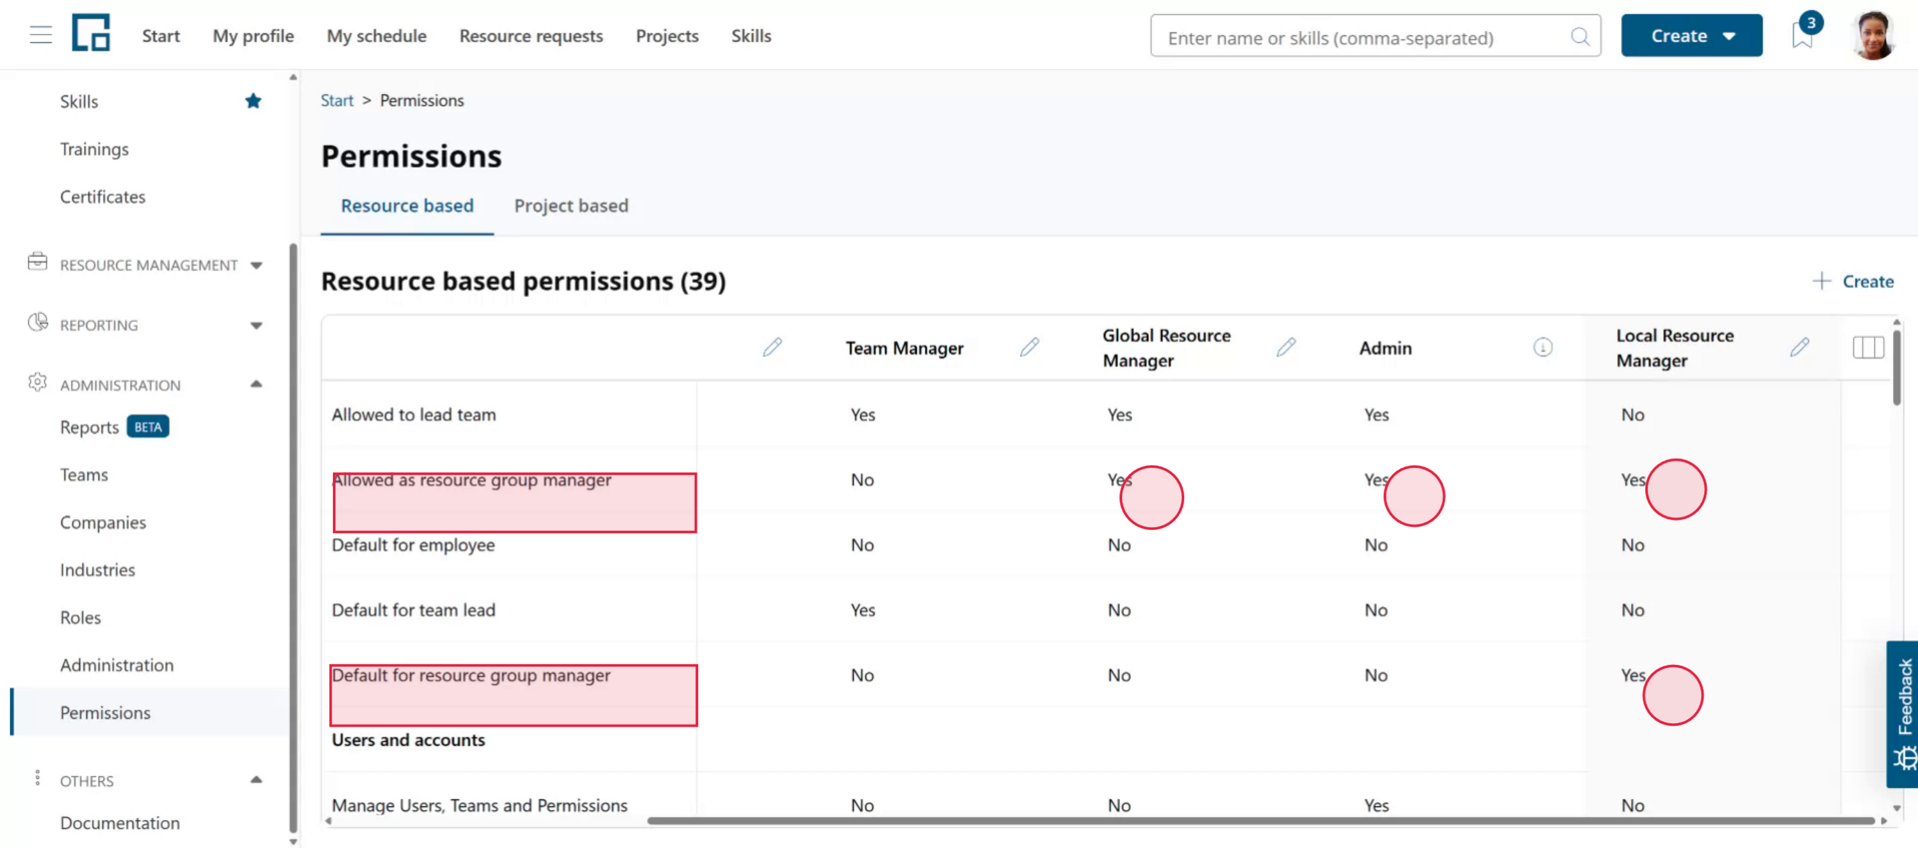The image size is (1918, 848).
Task: Show Admin column info icon
Action: (1543, 348)
